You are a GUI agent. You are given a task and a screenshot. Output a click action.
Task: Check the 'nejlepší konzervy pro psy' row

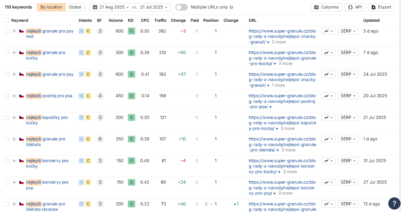7,182
